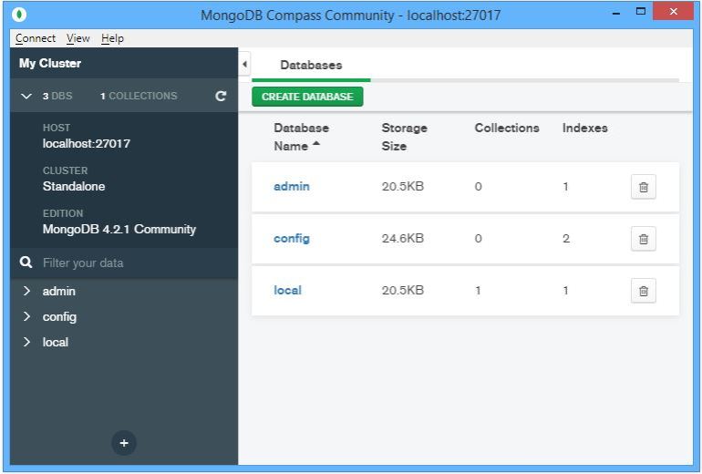Open the Connect menu
702x474 pixels.
[x=36, y=38]
